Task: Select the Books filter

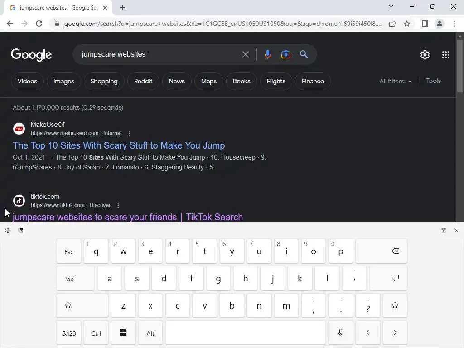Action: click(x=242, y=81)
